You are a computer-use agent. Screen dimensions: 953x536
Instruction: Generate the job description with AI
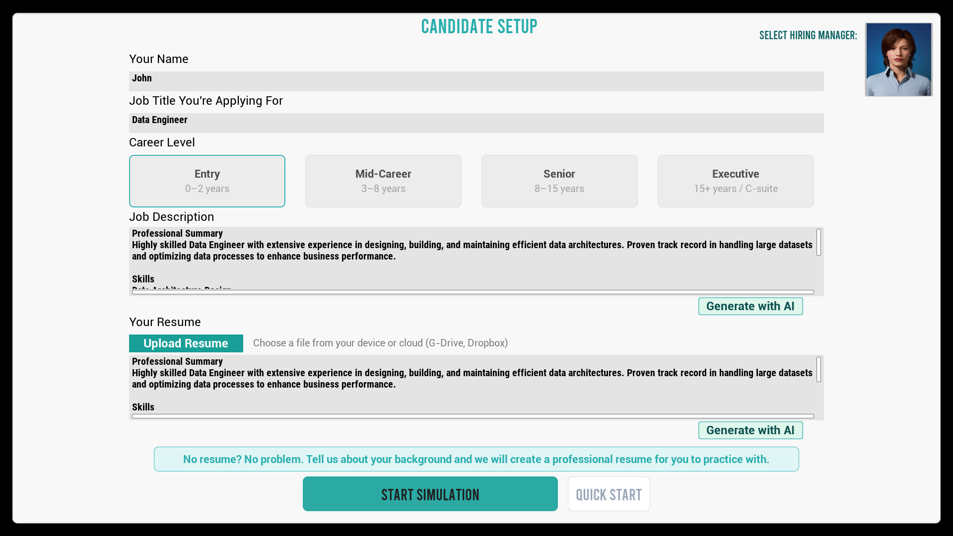[x=750, y=306]
